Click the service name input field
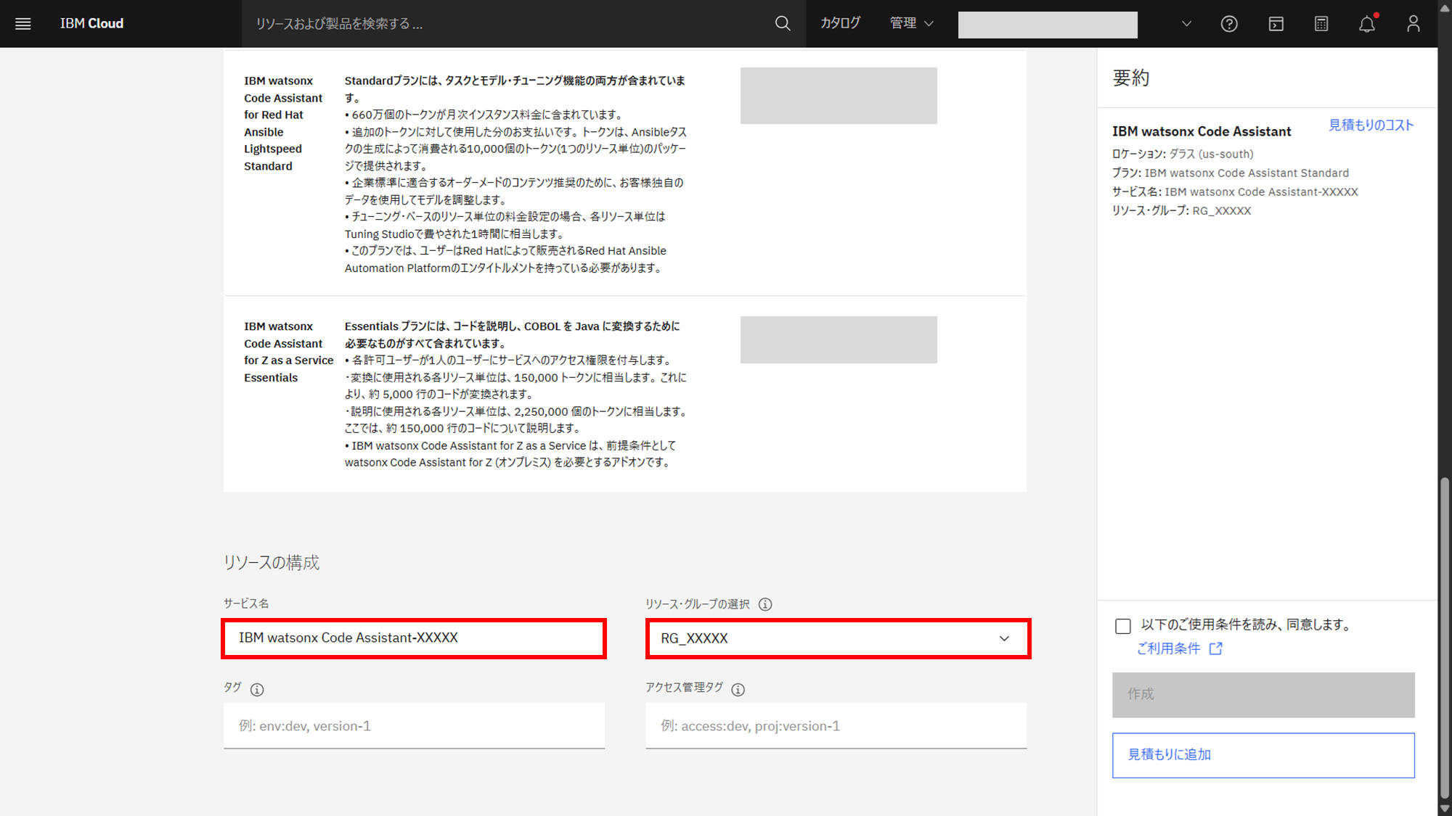 click(414, 638)
